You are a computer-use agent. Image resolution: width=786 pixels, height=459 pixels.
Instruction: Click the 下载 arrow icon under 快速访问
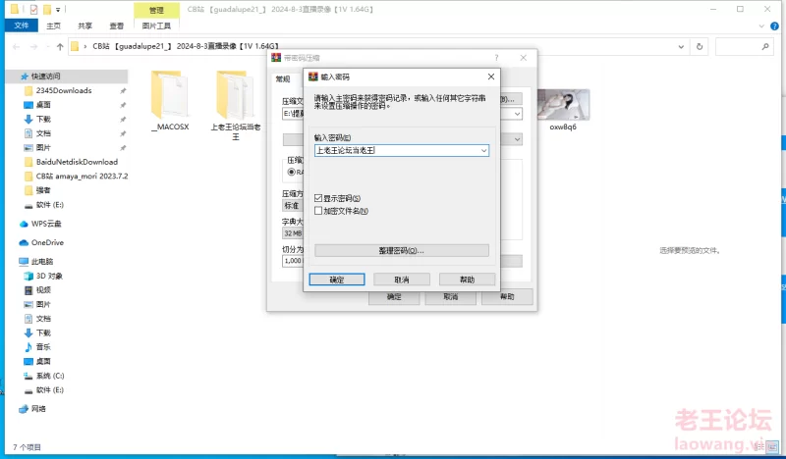click(28, 119)
